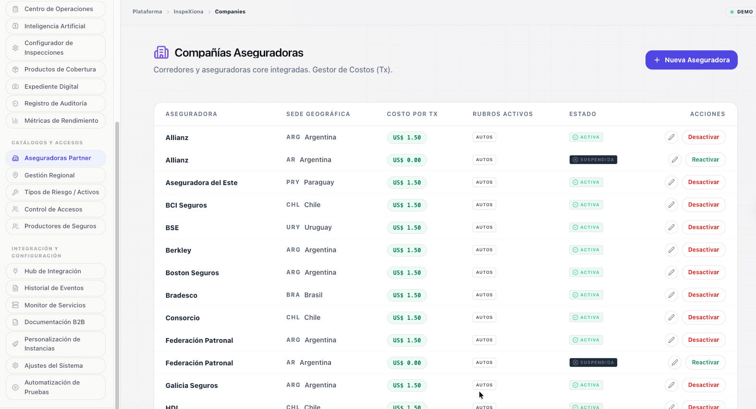Click the Boston Seguros edit pencil
The image size is (756, 409).
point(671,272)
